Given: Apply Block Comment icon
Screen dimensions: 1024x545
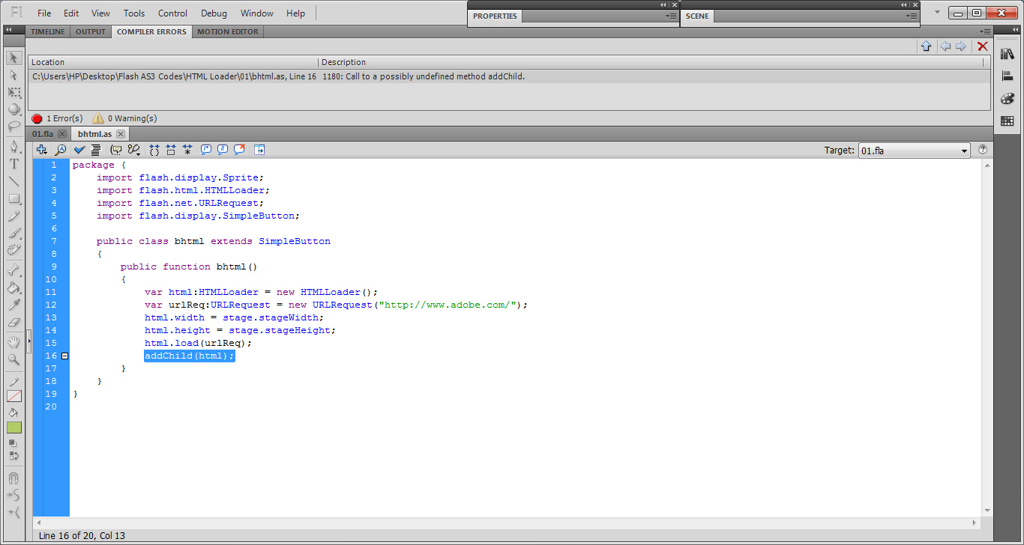Looking at the screenshot, I should pos(206,150).
